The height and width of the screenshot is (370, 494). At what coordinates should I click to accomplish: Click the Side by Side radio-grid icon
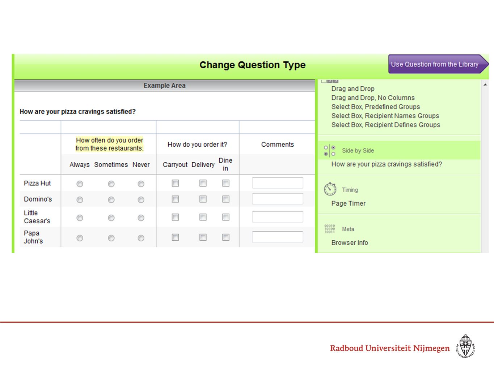tap(330, 151)
